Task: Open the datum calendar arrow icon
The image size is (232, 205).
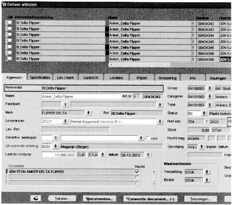Action: 148,155
